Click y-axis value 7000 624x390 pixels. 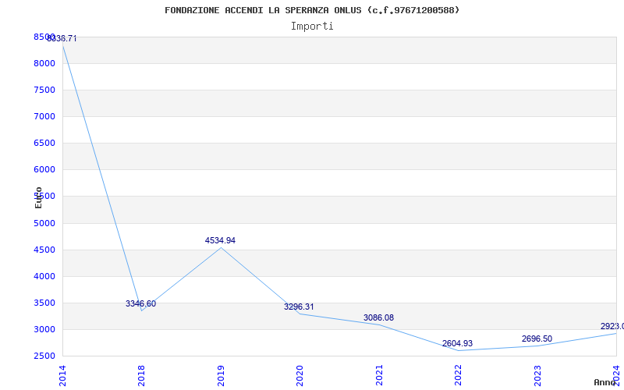pyautogui.click(x=44, y=116)
